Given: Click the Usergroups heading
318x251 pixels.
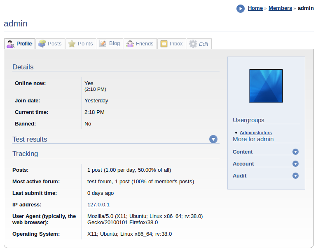Looking at the screenshot, I should [x=248, y=120].
